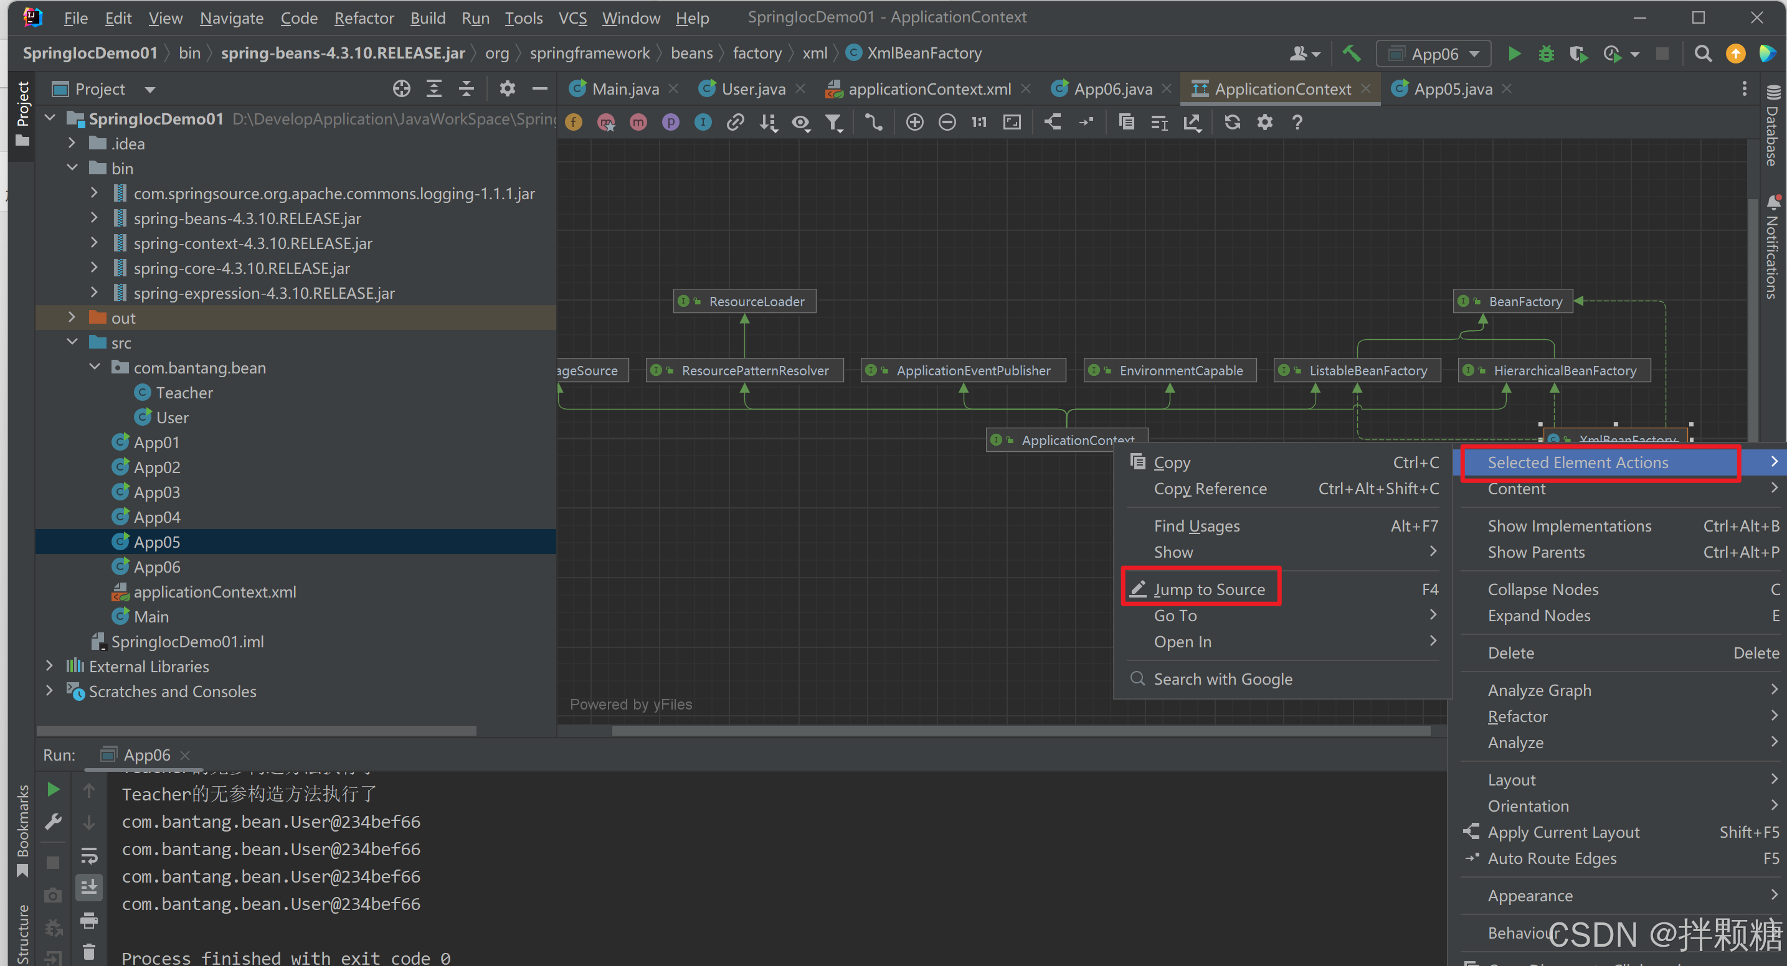This screenshot has width=1787, height=966.
Task: Click the Rerun button in Run panel
Action: click(x=53, y=789)
